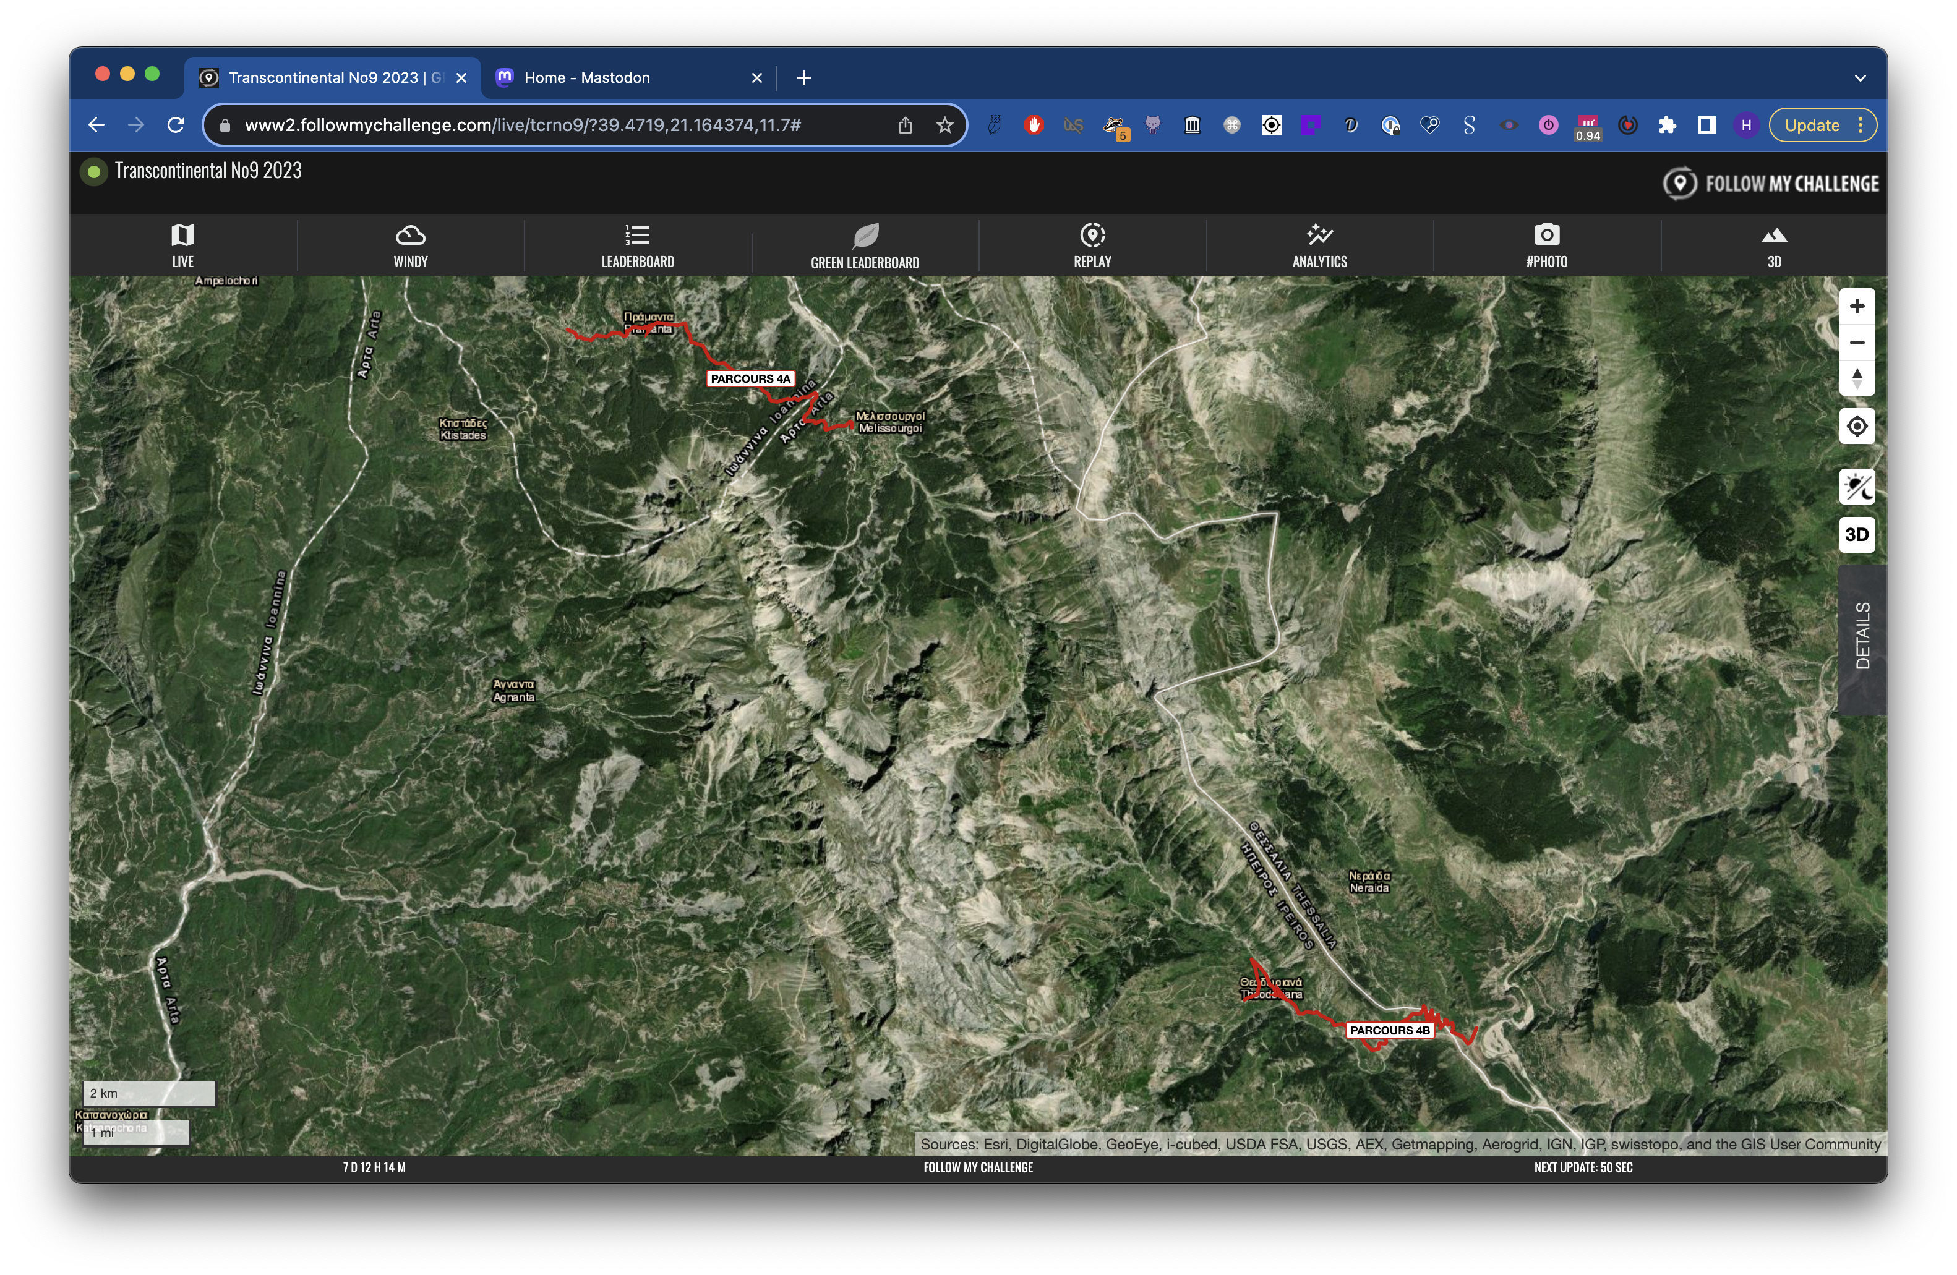Click the NEXT UPDATE: 50 SEC text
The height and width of the screenshot is (1275, 1957).
tap(1583, 1167)
